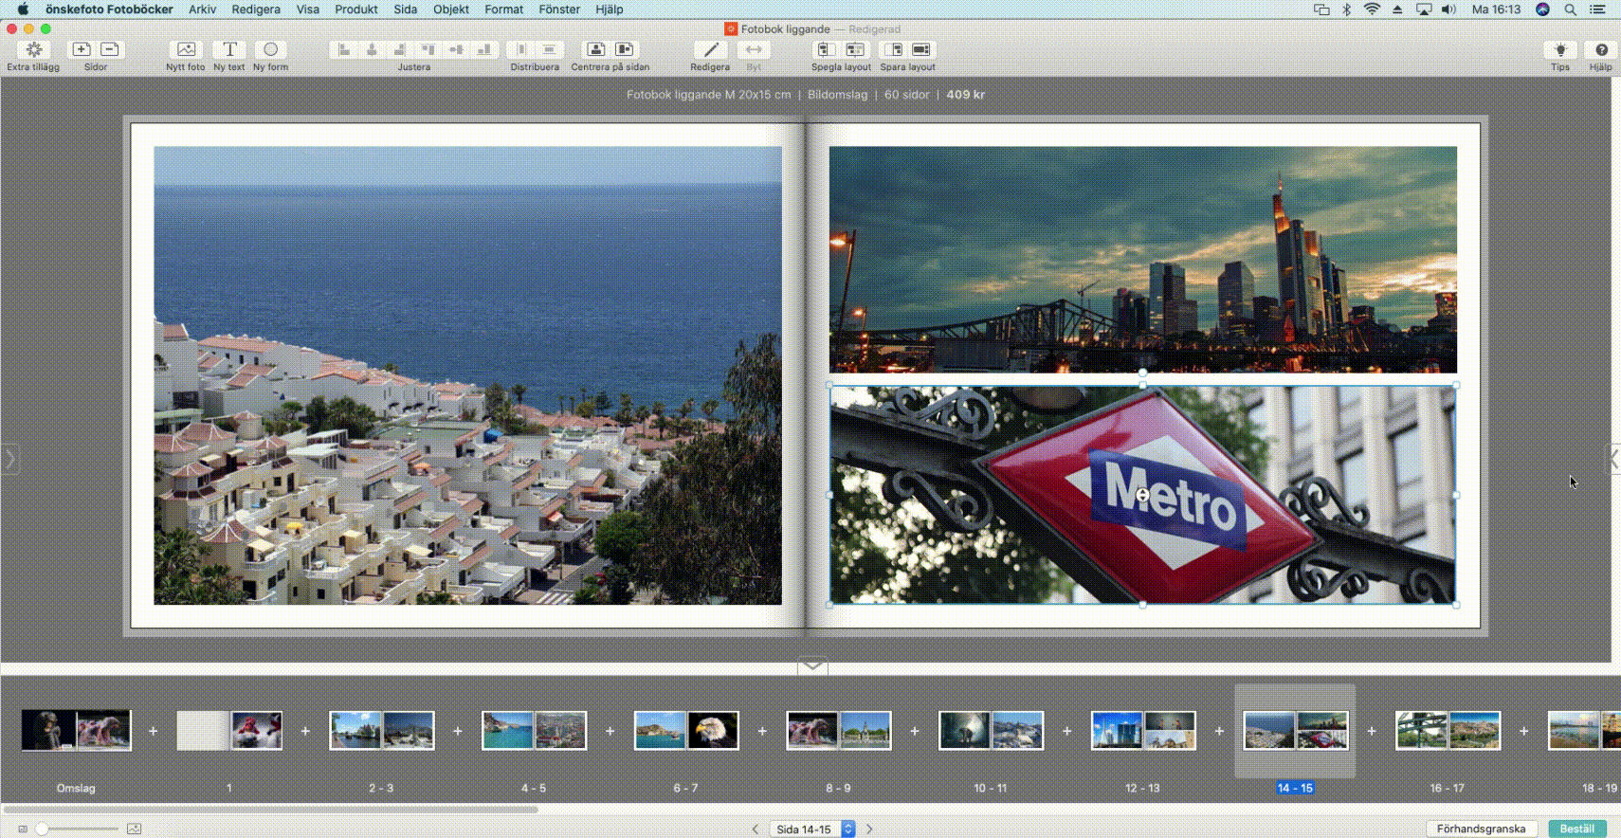1621x838 pixels.
Task: Select the pages 8 - 9 thumbnail
Action: click(839, 731)
